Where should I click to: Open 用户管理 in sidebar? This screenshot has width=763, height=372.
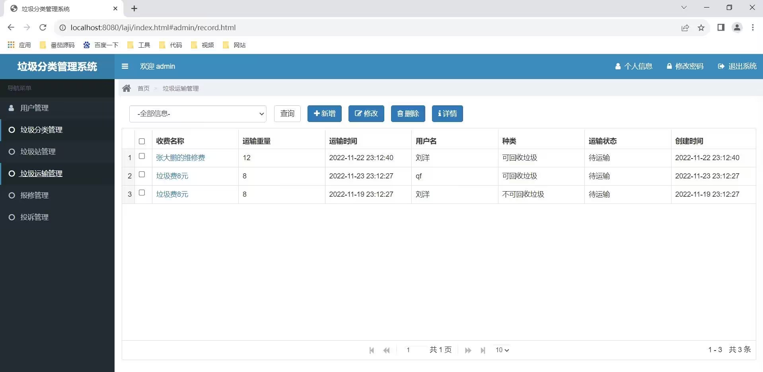coord(57,108)
